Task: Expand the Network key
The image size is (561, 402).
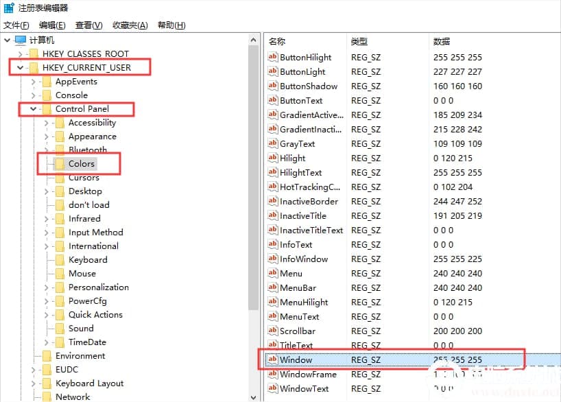Action: (x=33, y=397)
